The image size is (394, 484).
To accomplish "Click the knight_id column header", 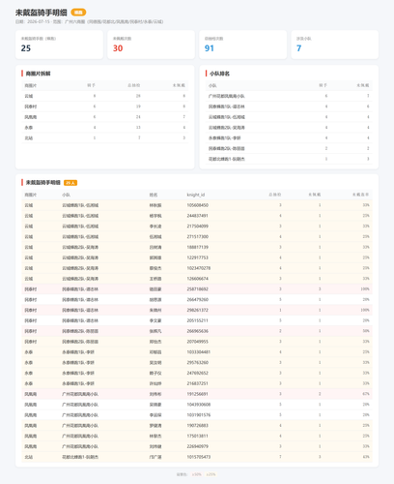I will click(x=196, y=195).
